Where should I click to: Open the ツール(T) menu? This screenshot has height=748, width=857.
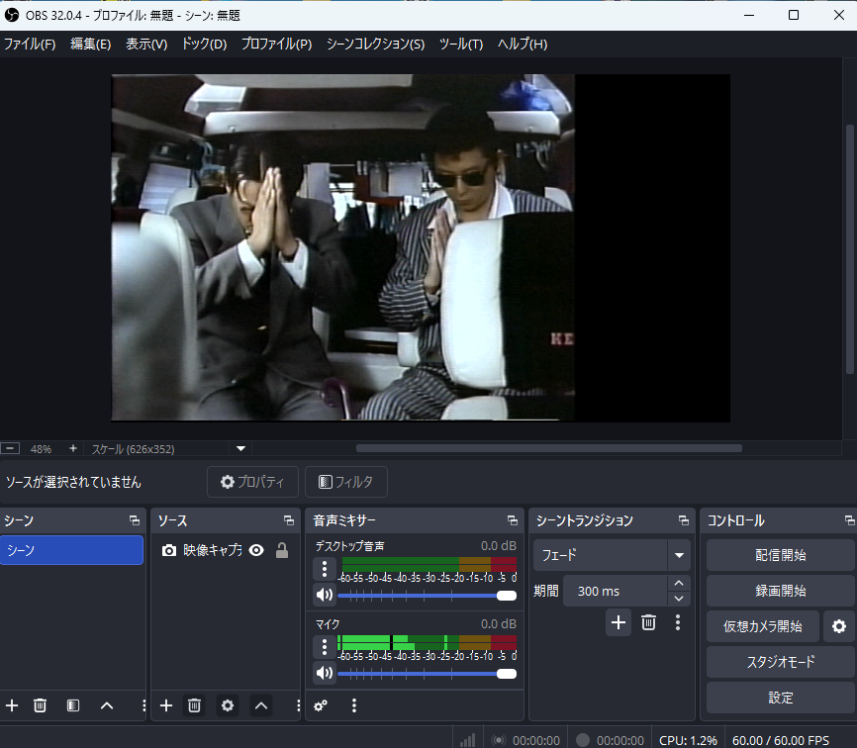click(461, 44)
